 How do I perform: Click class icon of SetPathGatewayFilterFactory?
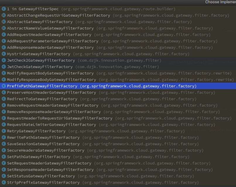click(4, 157)
